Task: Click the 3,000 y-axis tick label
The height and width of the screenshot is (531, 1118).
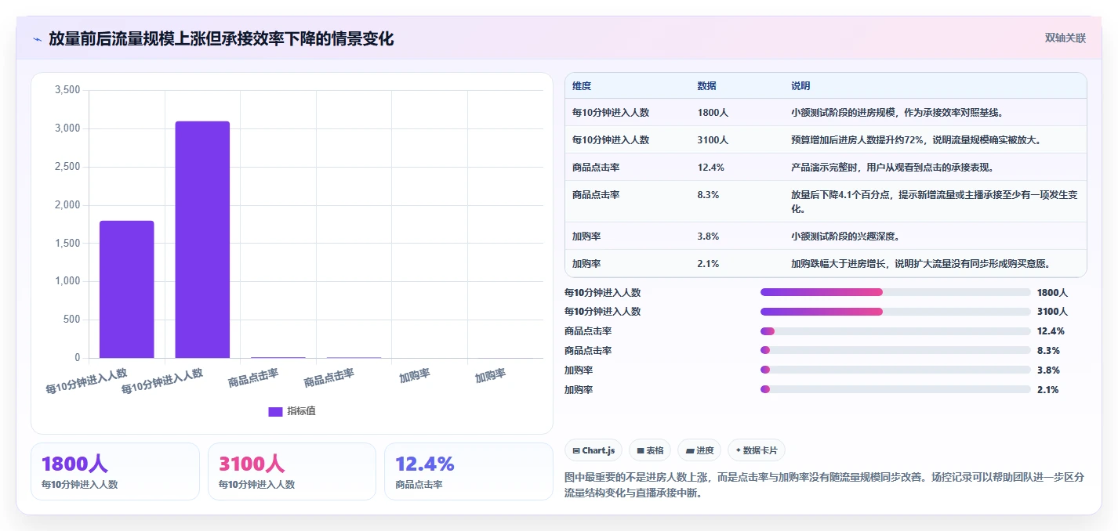Action: click(x=67, y=128)
